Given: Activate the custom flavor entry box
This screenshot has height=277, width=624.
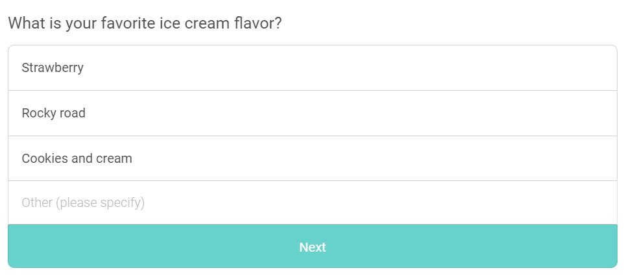Looking at the screenshot, I should 313,202.
